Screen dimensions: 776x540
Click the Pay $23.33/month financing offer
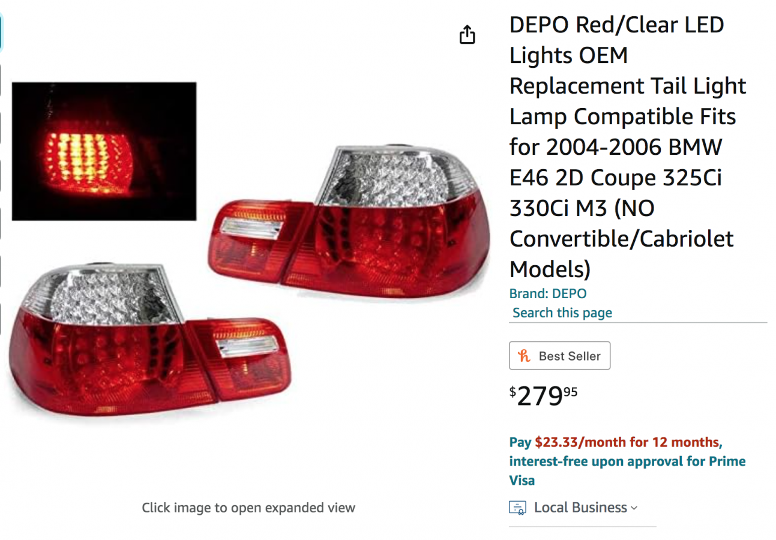click(615, 443)
